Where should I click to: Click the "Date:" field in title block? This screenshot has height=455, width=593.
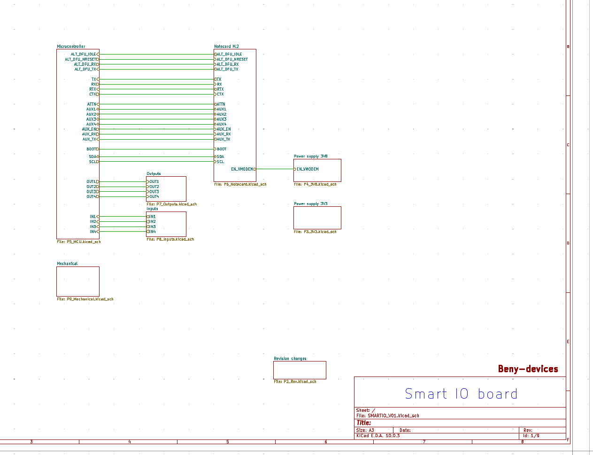[x=405, y=431]
